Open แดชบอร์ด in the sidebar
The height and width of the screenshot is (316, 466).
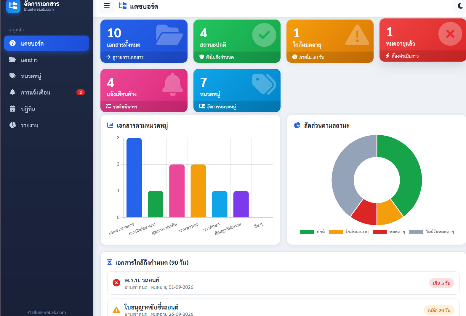[x=47, y=43]
